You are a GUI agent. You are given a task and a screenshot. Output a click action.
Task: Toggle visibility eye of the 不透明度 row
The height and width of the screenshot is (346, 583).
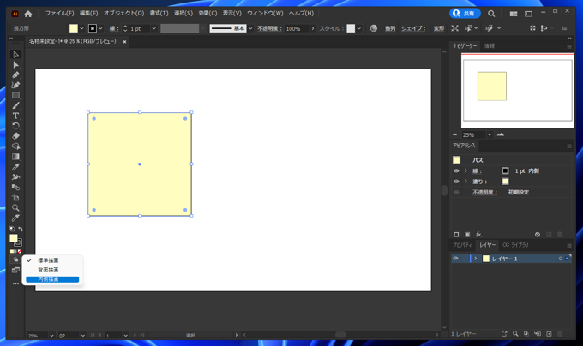pyautogui.click(x=456, y=193)
